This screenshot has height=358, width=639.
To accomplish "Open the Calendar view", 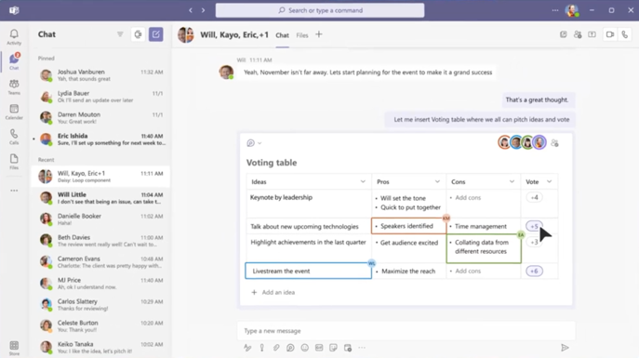I will click(x=14, y=112).
